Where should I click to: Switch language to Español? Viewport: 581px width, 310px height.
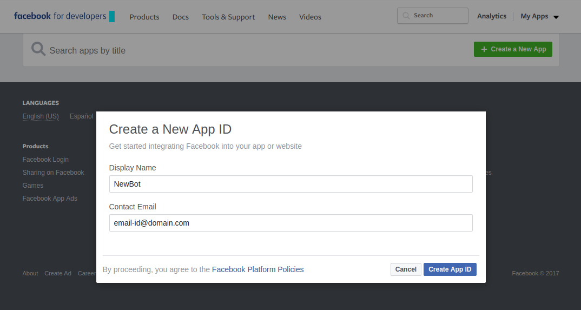tap(82, 116)
